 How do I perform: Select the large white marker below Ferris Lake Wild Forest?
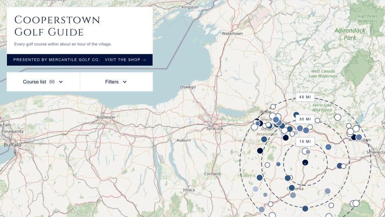pyautogui.click(x=338, y=117)
